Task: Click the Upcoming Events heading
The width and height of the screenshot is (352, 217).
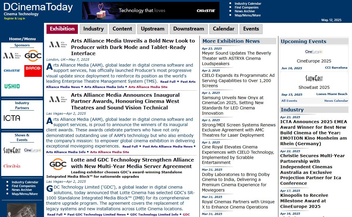Action: 304,41
